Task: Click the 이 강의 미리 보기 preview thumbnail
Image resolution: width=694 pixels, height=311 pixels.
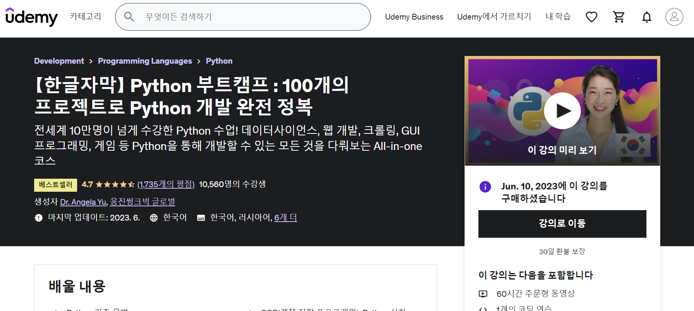Action: pyautogui.click(x=562, y=111)
